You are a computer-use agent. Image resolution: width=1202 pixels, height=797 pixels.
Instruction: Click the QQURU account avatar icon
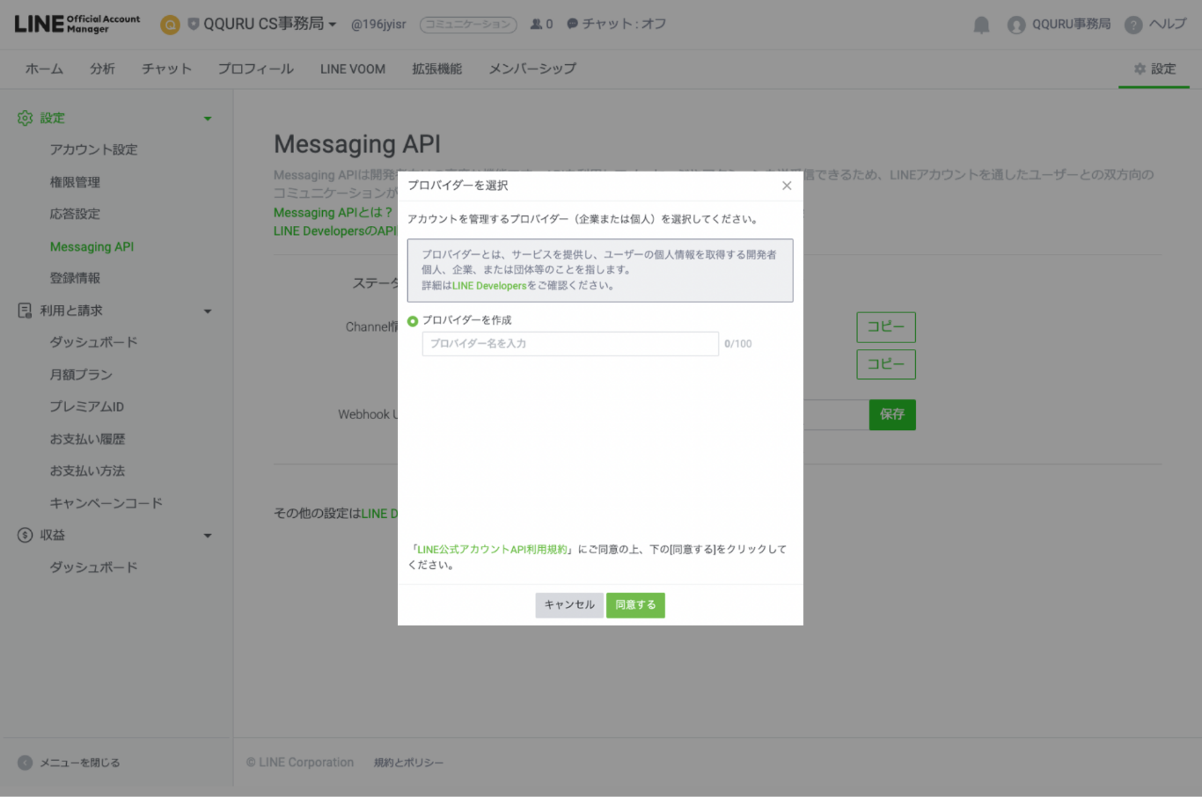[x=1016, y=25]
